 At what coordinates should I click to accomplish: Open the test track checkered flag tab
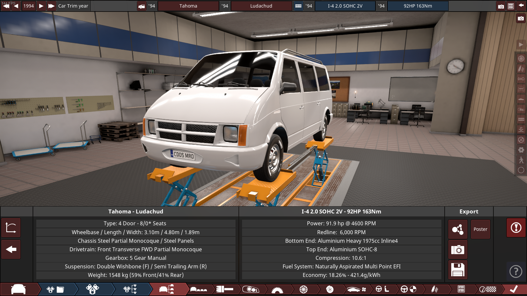pos(487,289)
